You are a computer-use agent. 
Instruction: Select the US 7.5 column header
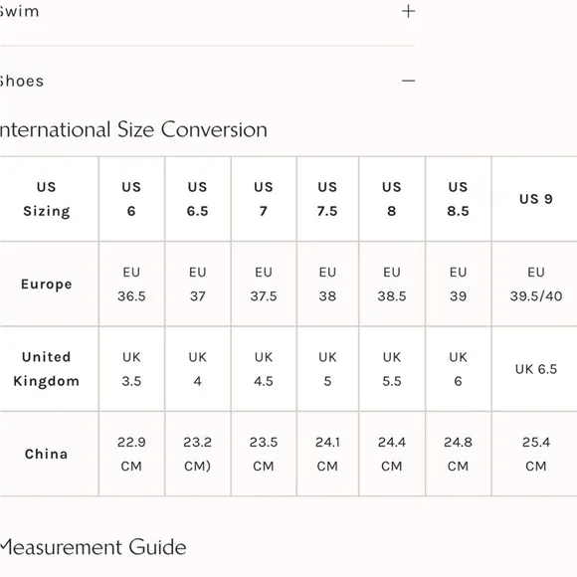click(x=327, y=199)
